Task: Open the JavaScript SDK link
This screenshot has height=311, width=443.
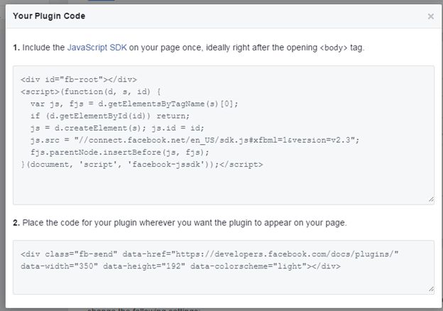Action: coord(96,48)
